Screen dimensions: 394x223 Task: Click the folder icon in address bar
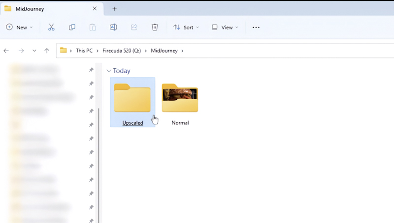[64, 51]
